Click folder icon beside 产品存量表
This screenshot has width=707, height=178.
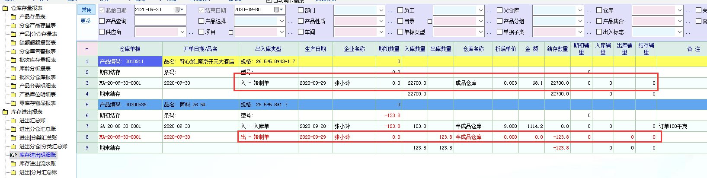coord(13,17)
